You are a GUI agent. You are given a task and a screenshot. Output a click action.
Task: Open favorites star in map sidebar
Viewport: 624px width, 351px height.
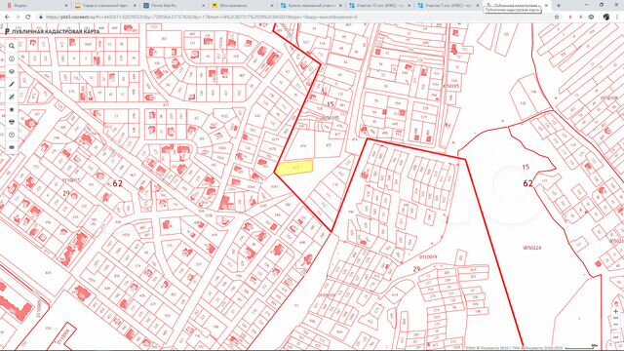tap(12, 109)
